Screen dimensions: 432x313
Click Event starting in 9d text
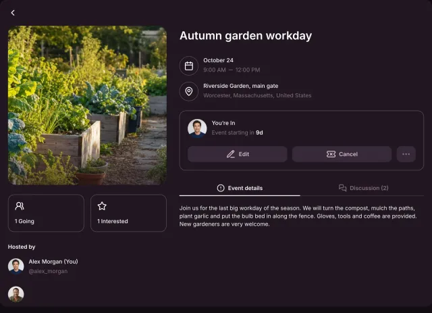coord(237,133)
